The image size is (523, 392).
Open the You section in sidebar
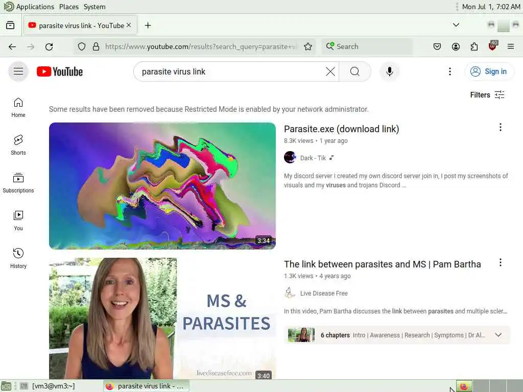click(x=18, y=220)
